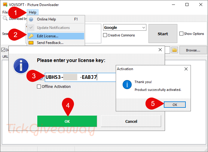This screenshot has height=152, width=208.
Task: Click the yellow folder icon near Browse
Action: [x=175, y=50]
